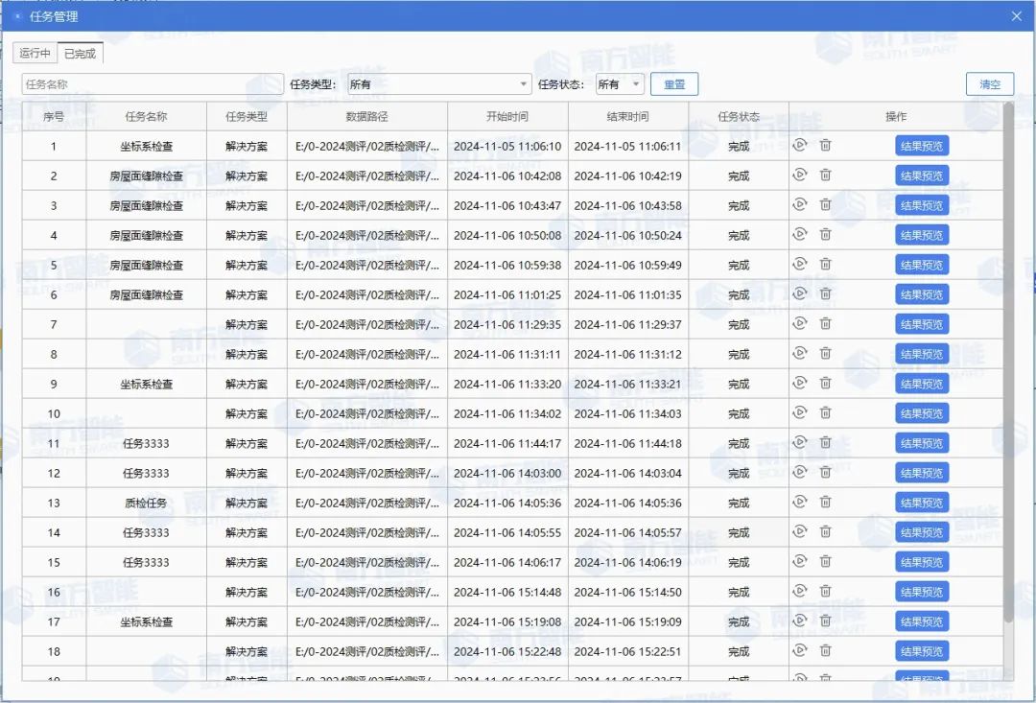1036x703 pixels.
Task: Re-run the task in row 1
Action: 799,146
